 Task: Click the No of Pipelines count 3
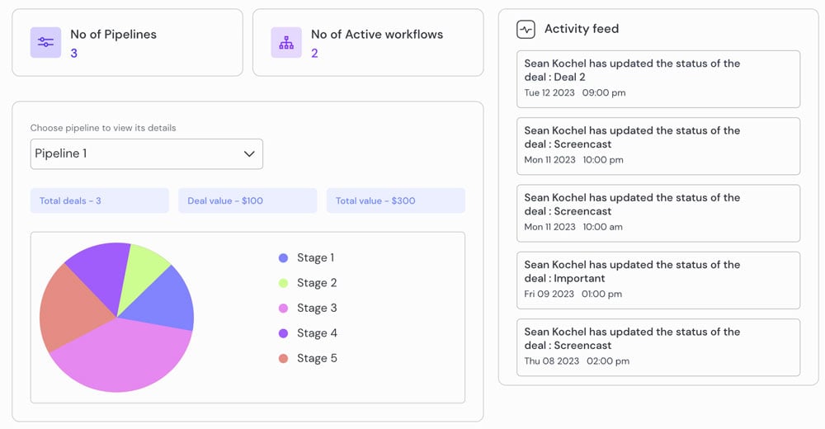73,53
